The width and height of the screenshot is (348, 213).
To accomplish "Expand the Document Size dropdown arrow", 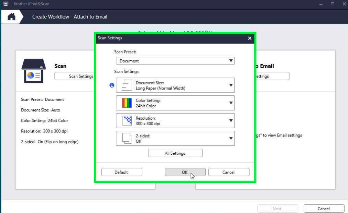I will click(231, 85).
